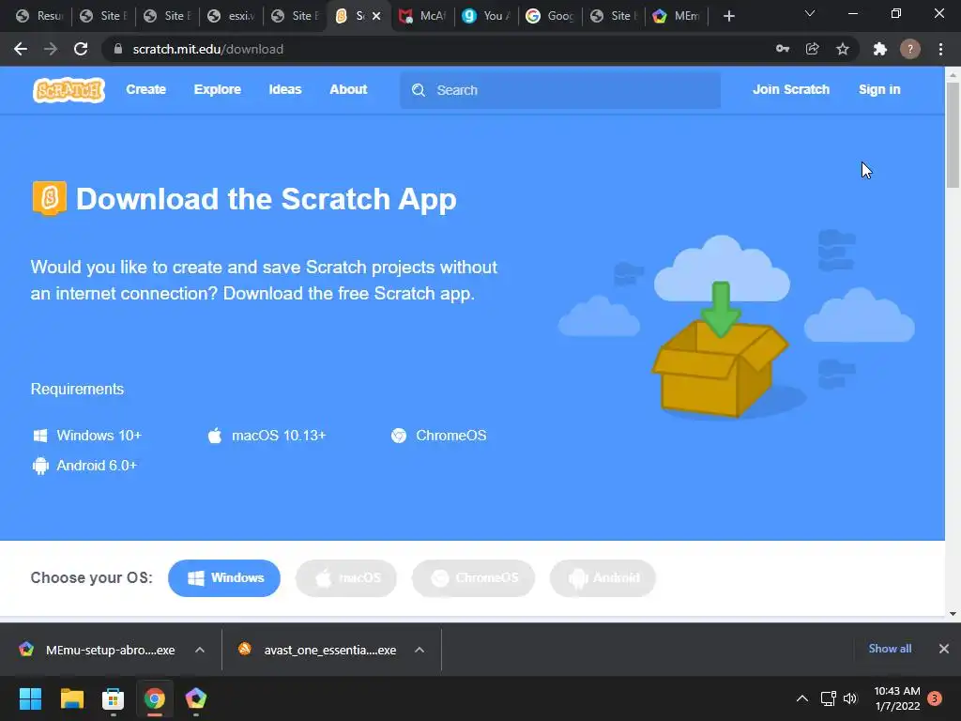Open the About page link
Screen dimensions: 961x721
click(x=348, y=89)
